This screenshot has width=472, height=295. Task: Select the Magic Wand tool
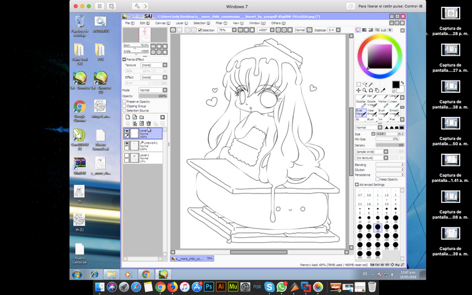[x=371, y=85]
